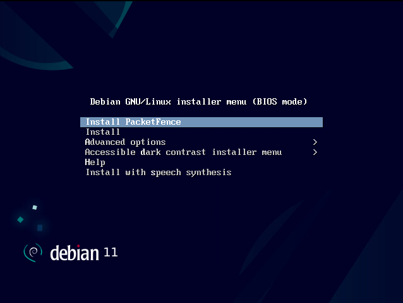403x303 pixels.
Task: Click the debian wordmark text
Action: (x=75, y=253)
